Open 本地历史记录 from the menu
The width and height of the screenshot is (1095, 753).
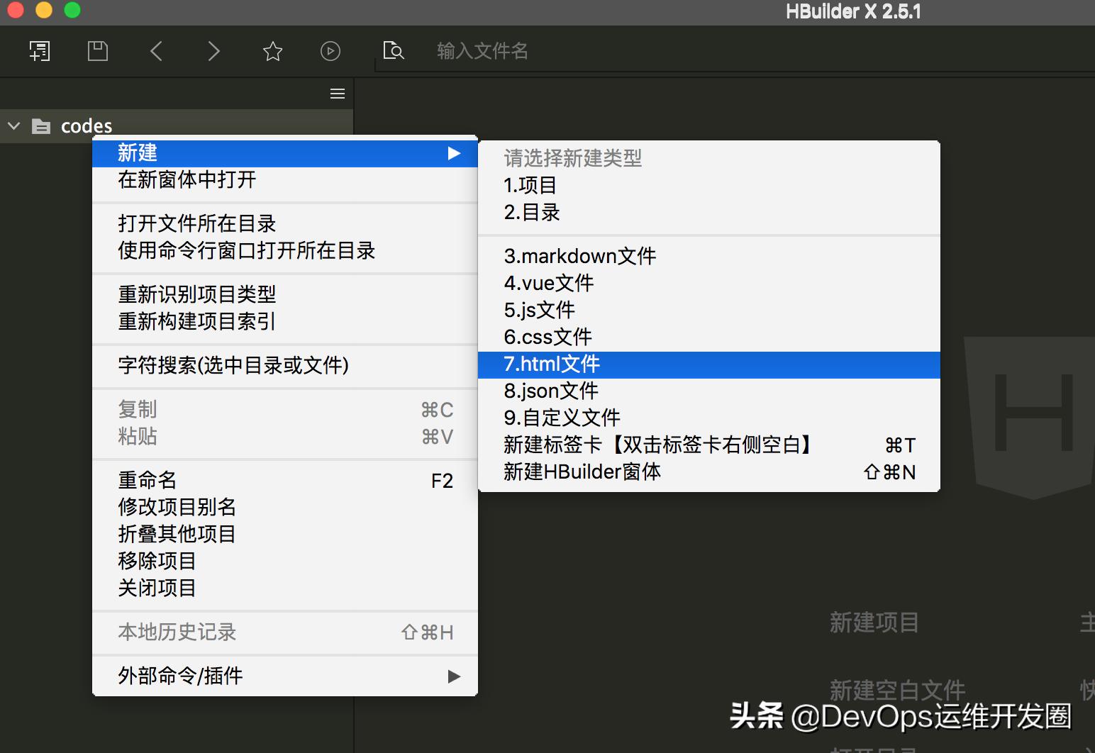(177, 632)
